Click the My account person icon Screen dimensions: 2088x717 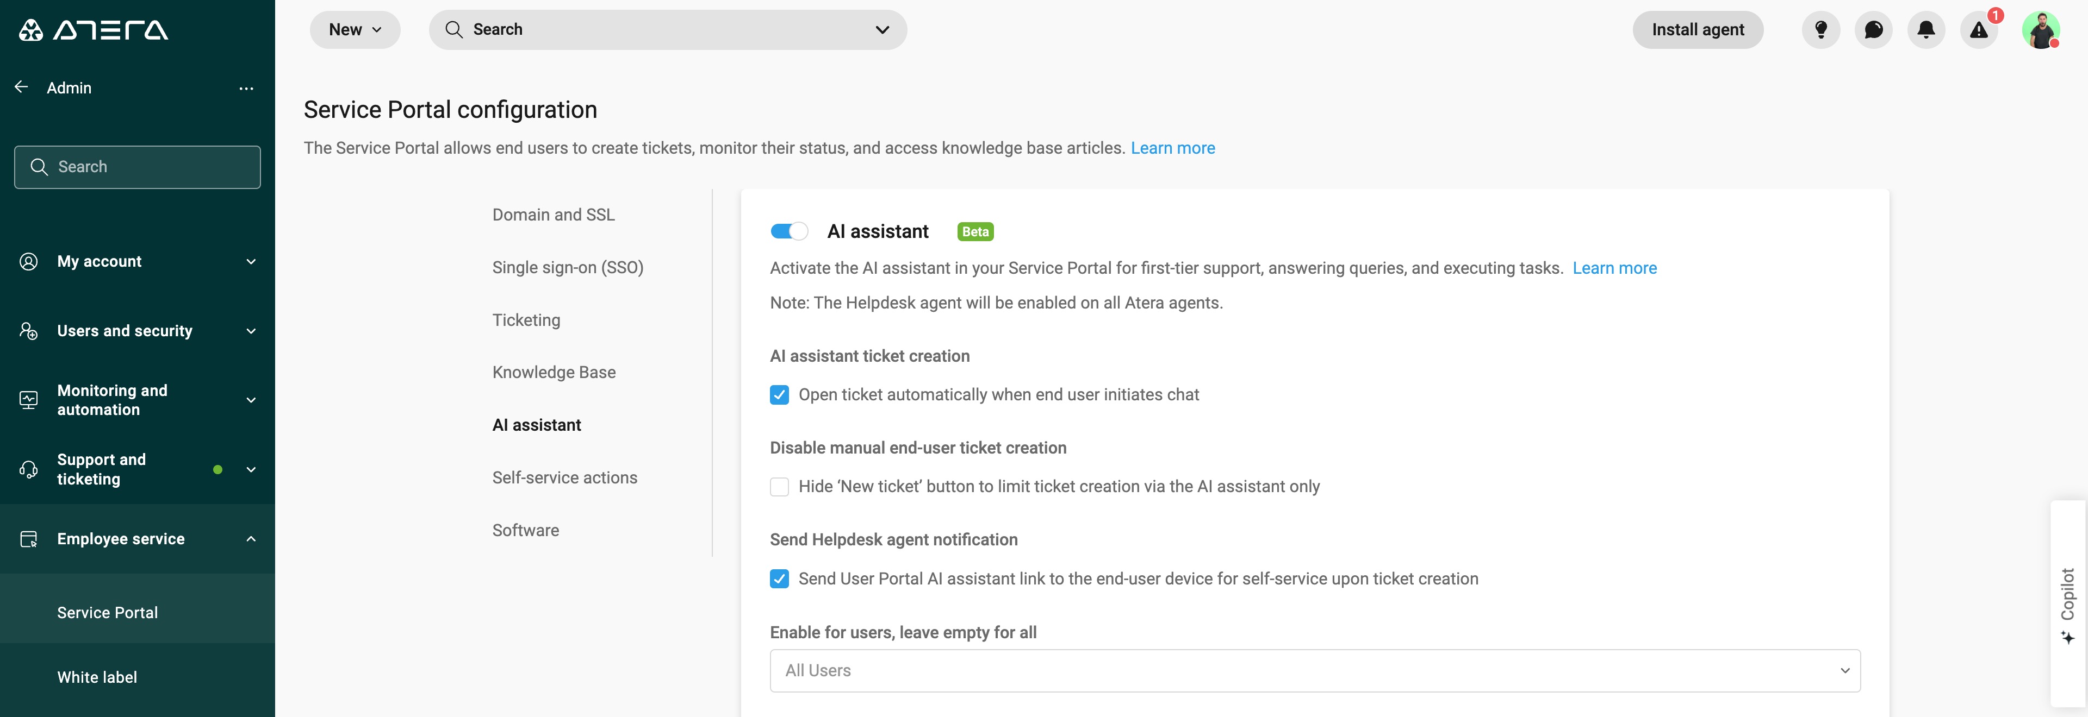pos(28,261)
